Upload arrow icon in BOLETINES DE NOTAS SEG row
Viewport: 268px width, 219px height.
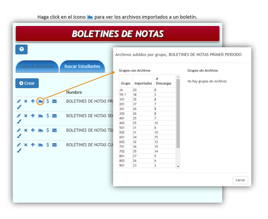[x=33, y=116]
